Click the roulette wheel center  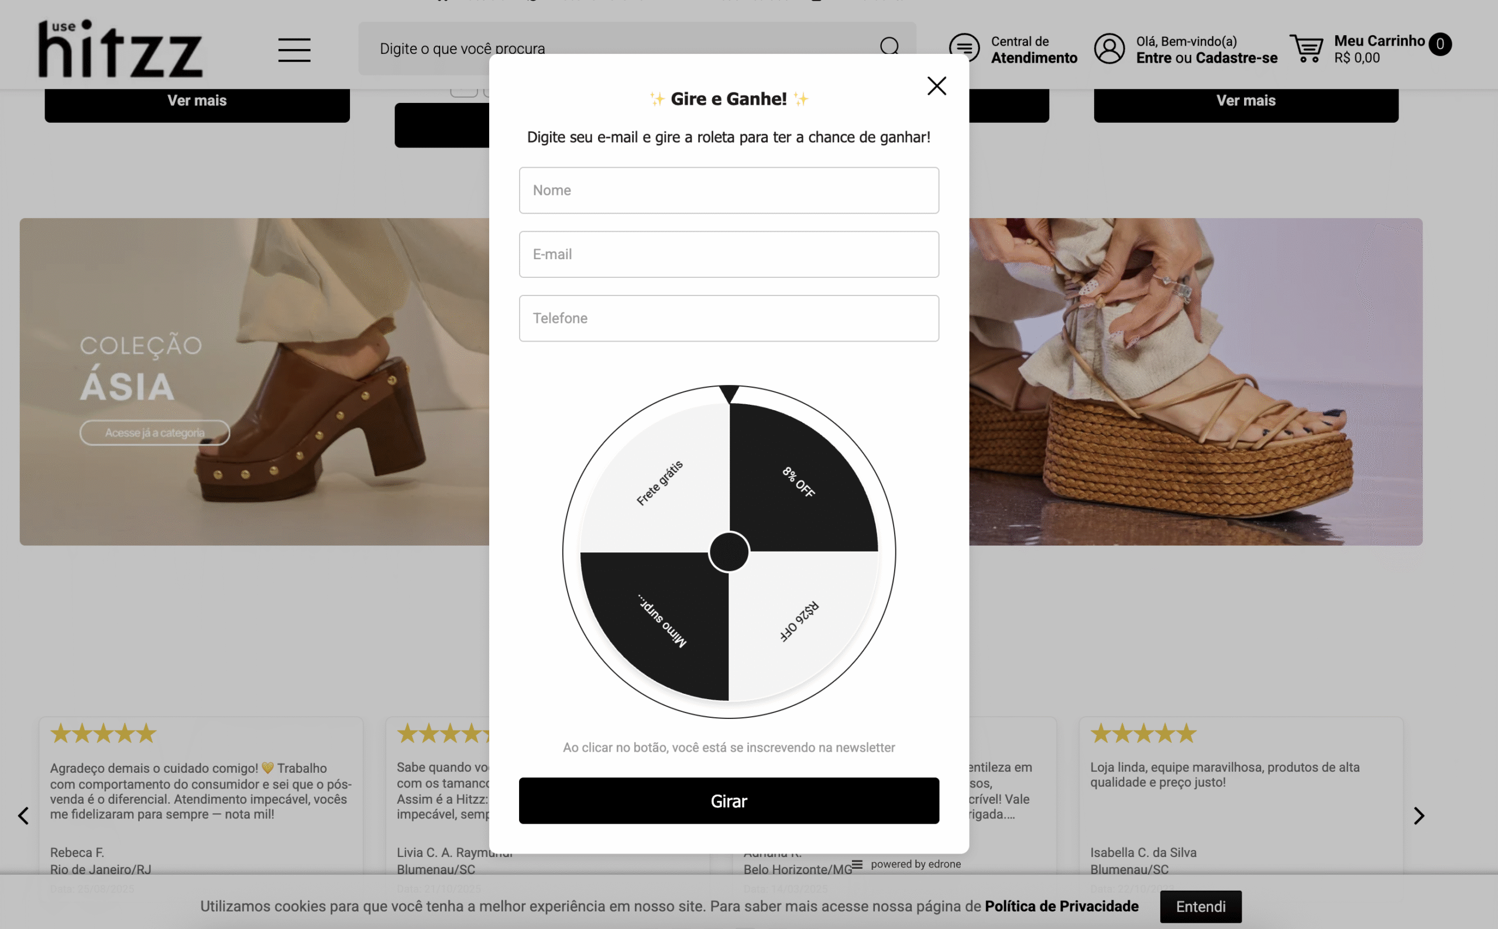click(729, 552)
